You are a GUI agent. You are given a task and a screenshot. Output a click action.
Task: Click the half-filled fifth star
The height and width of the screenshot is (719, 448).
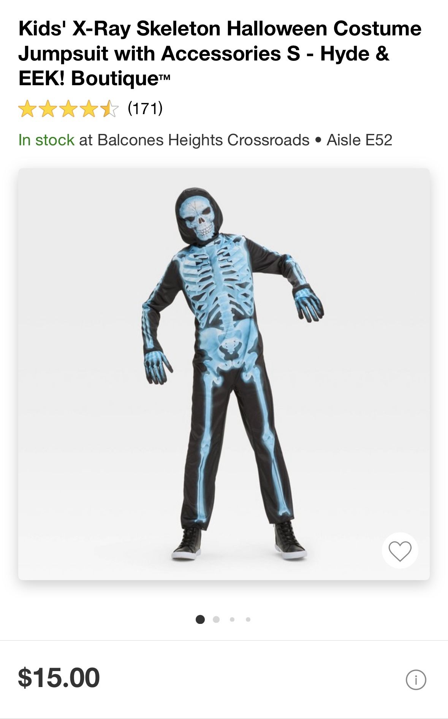click(109, 109)
